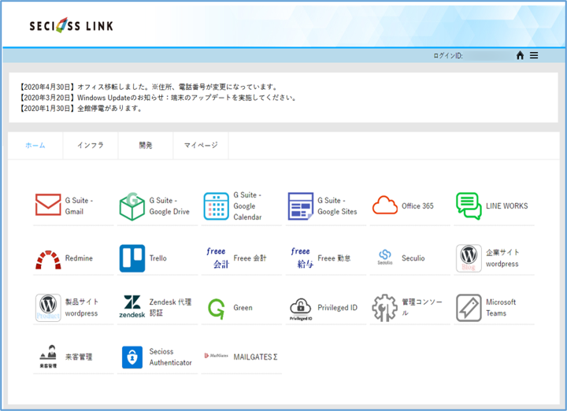Open the 管理コンソール gear icon
The image size is (567, 411).
(385, 308)
